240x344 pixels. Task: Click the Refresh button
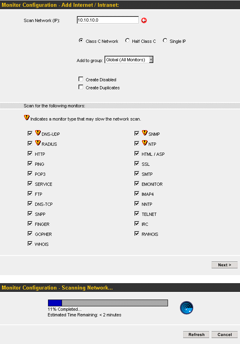coord(196,334)
